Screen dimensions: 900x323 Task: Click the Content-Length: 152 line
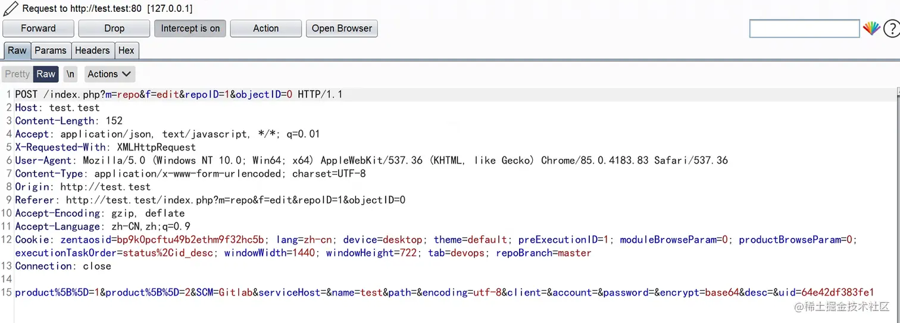pyautogui.click(x=68, y=121)
